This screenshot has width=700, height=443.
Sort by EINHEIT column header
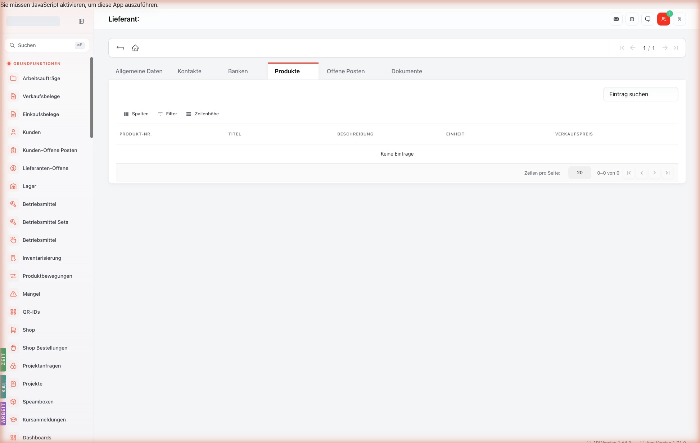pyautogui.click(x=455, y=134)
